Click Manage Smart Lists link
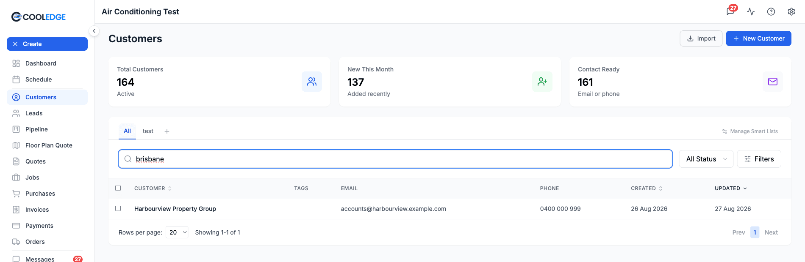Image resolution: width=805 pixels, height=262 pixels. 750,131
